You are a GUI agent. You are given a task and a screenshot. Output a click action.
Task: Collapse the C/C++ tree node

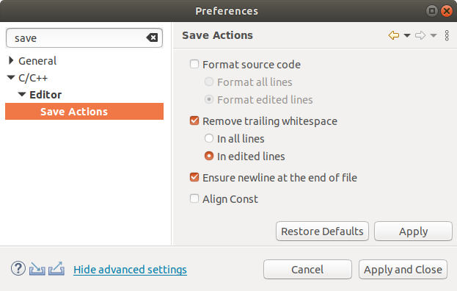(x=11, y=77)
